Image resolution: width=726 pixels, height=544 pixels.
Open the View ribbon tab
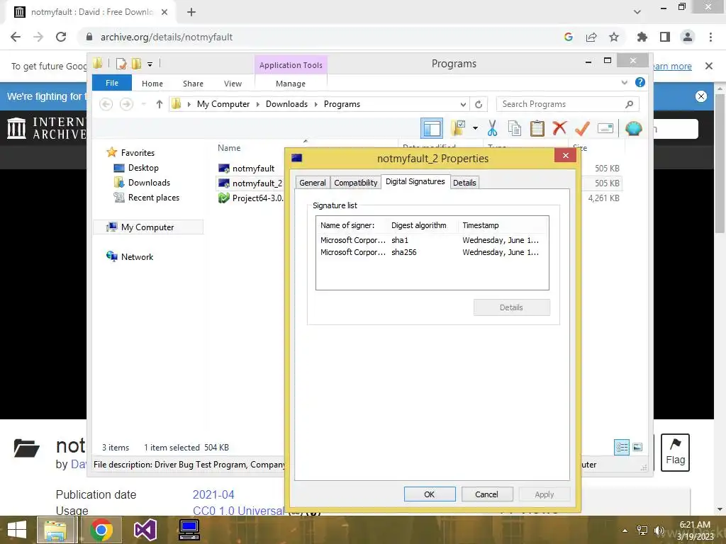coord(233,84)
